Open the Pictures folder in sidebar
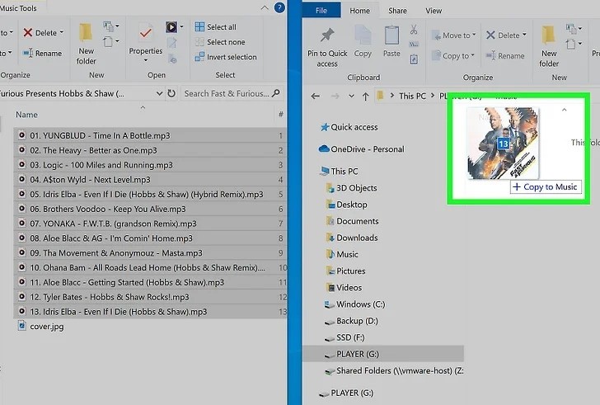This screenshot has height=405, width=600. point(345,271)
